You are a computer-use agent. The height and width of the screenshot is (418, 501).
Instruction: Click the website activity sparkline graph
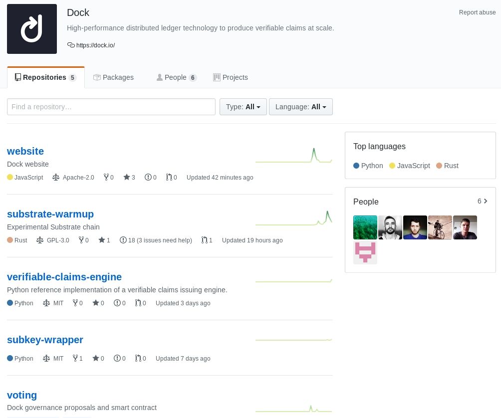(x=293, y=155)
